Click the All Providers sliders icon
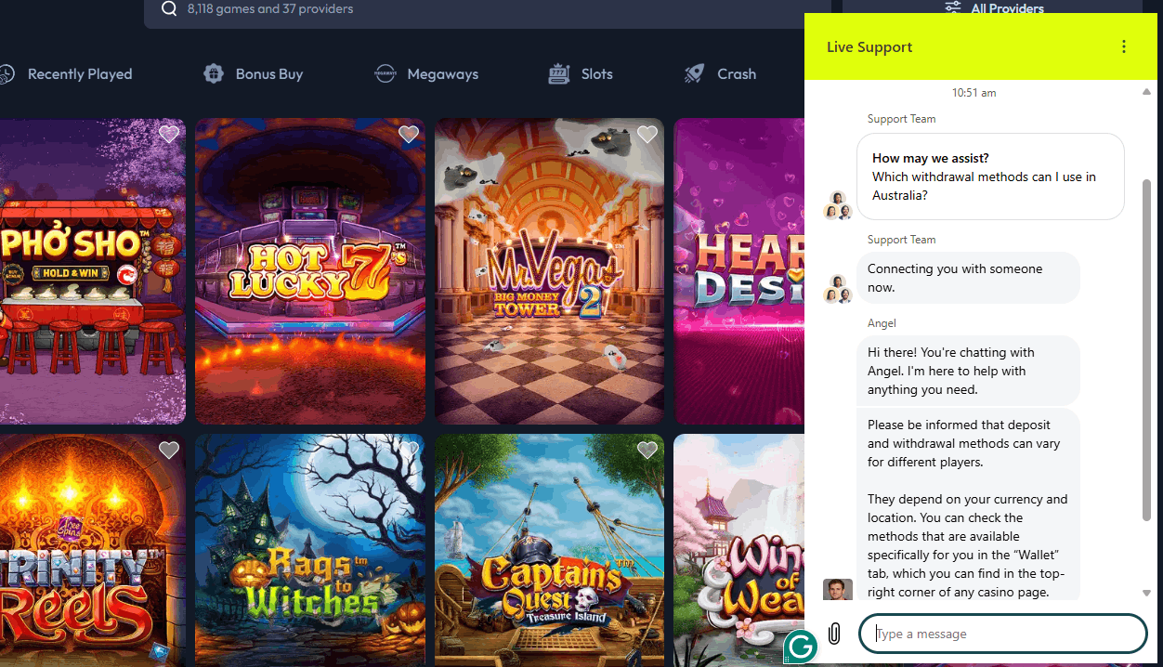Image resolution: width=1163 pixels, height=667 pixels. point(953,7)
